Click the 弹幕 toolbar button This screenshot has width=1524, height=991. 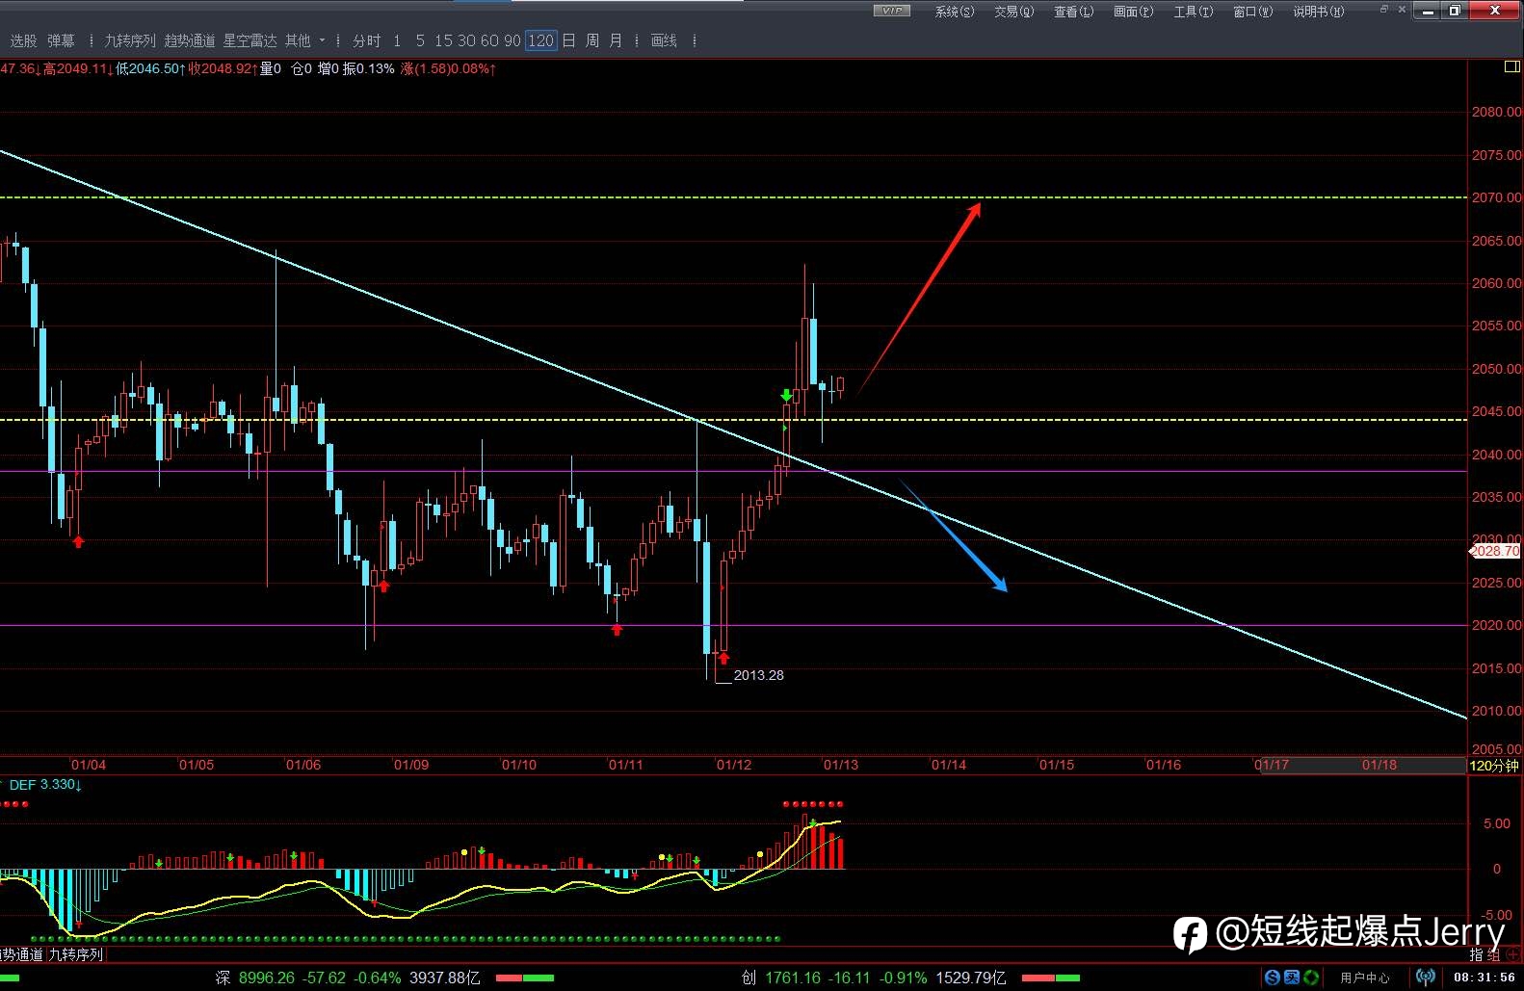[x=61, y=40]
